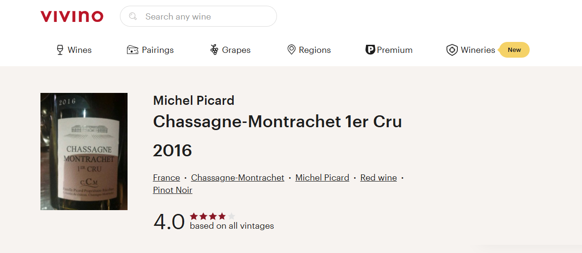Click the Premium badge icon
The image size is (582, 253).
tap(370, 50)
